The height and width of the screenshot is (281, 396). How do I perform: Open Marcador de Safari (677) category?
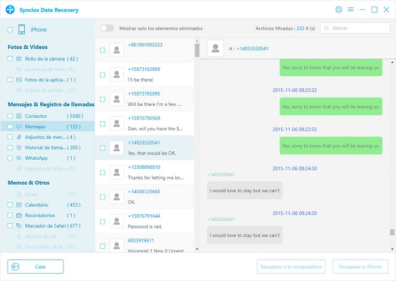tap(48, 226)
